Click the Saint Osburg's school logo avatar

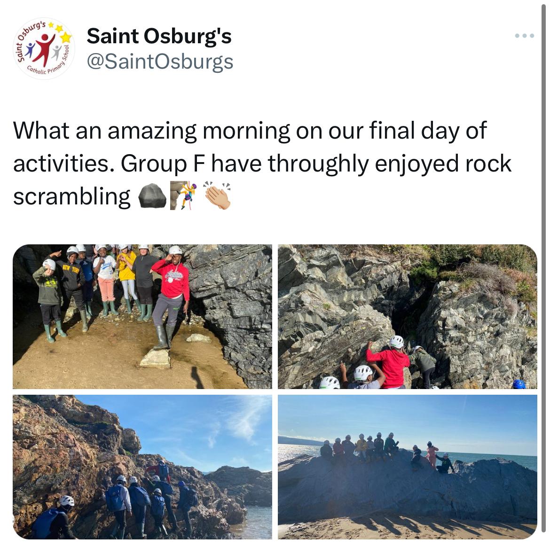[44, 49]
